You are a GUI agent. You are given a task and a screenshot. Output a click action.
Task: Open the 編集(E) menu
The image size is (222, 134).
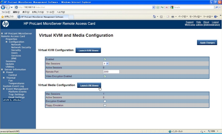16,12
